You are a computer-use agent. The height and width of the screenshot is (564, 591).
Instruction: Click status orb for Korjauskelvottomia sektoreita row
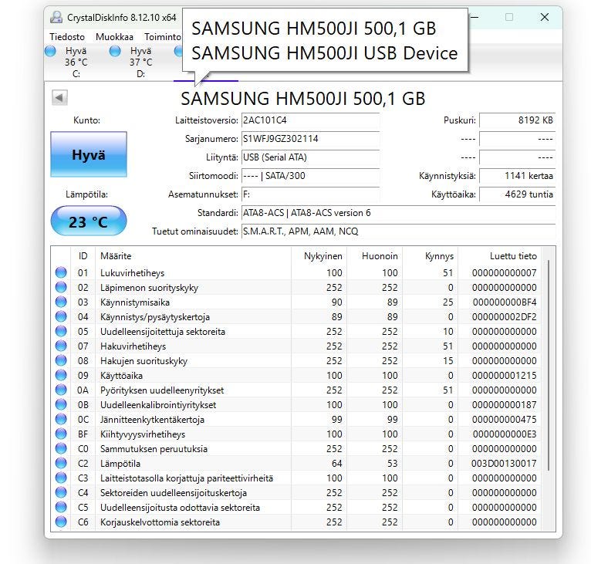click(61, 522)
